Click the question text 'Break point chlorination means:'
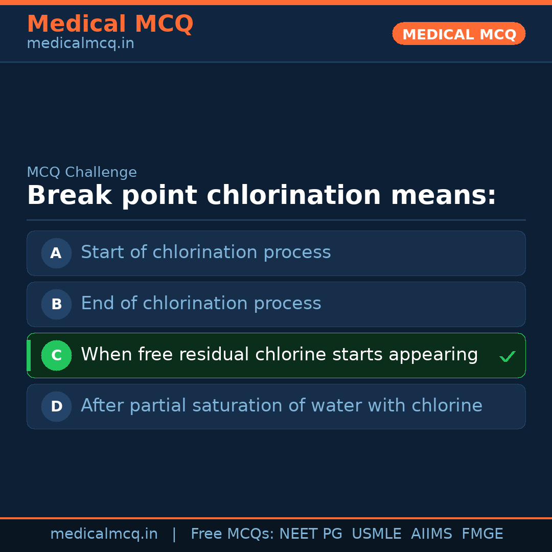Viewport: 552px width, 552px height. point(261,196)
